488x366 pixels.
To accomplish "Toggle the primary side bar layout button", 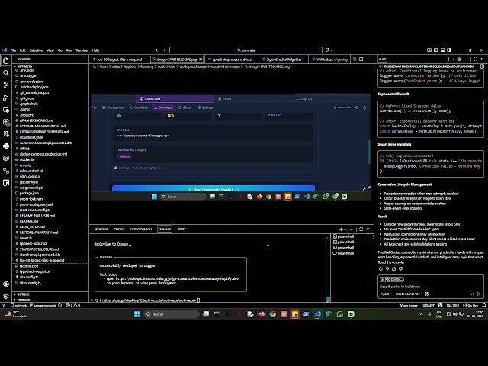I will (x=435, y=50).
